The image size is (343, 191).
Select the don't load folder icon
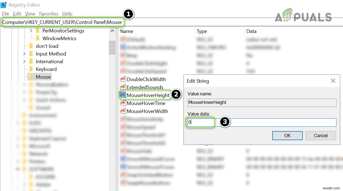pos(31,46)
